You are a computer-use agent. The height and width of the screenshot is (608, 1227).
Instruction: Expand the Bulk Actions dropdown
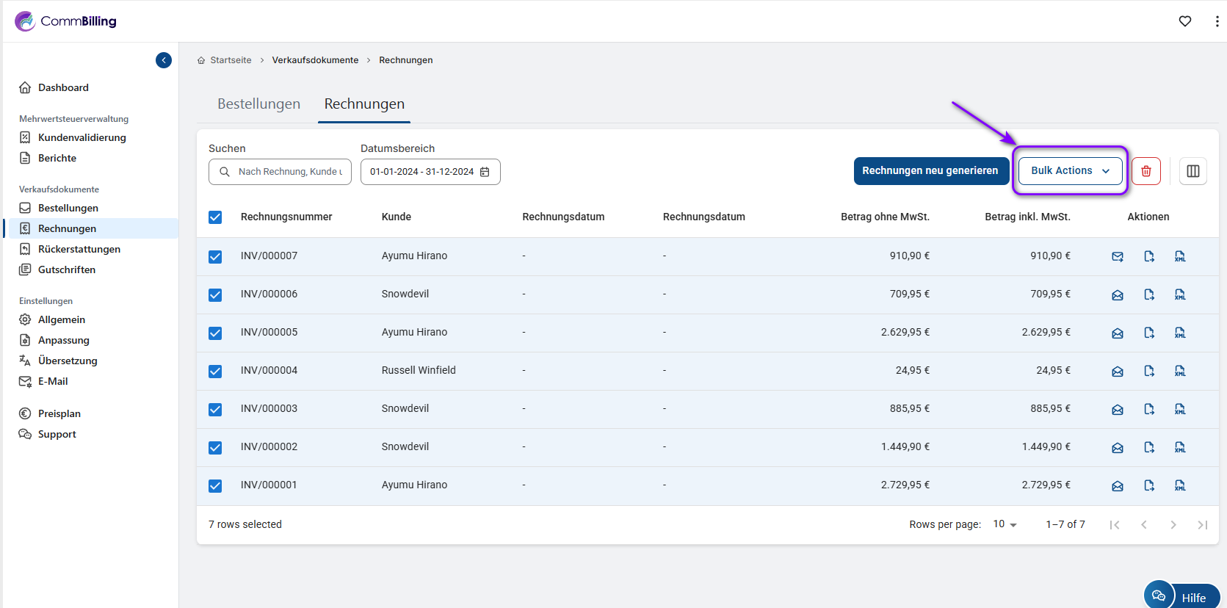click(x=1070, y=171)
